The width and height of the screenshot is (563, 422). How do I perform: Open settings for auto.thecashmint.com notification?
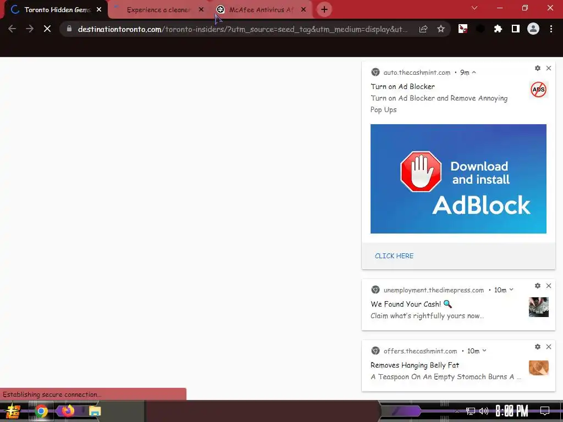click(538, 68)
